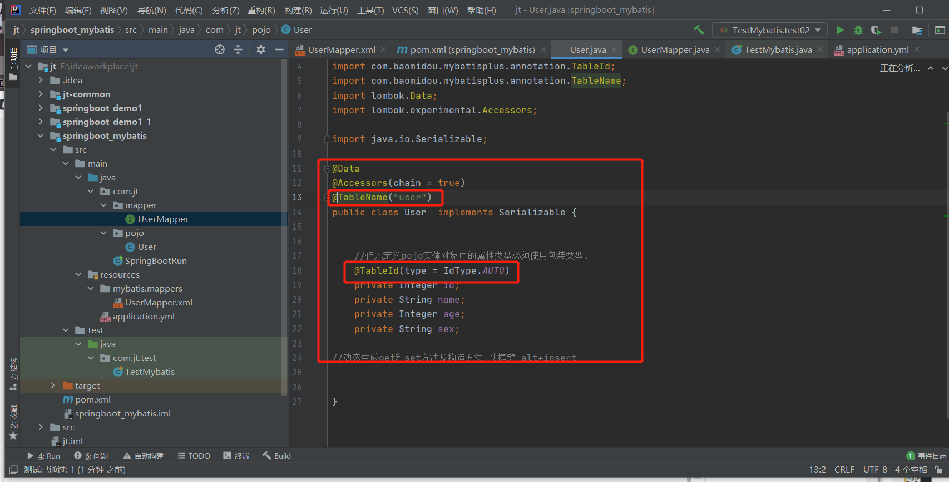Select pom.xml under springboot_mybatis in tree
Viewport: 949px width, 482px height.
[92, 399]
